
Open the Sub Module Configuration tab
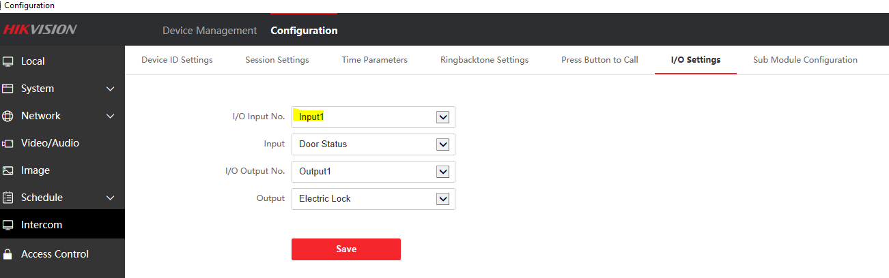coord(805,60)
